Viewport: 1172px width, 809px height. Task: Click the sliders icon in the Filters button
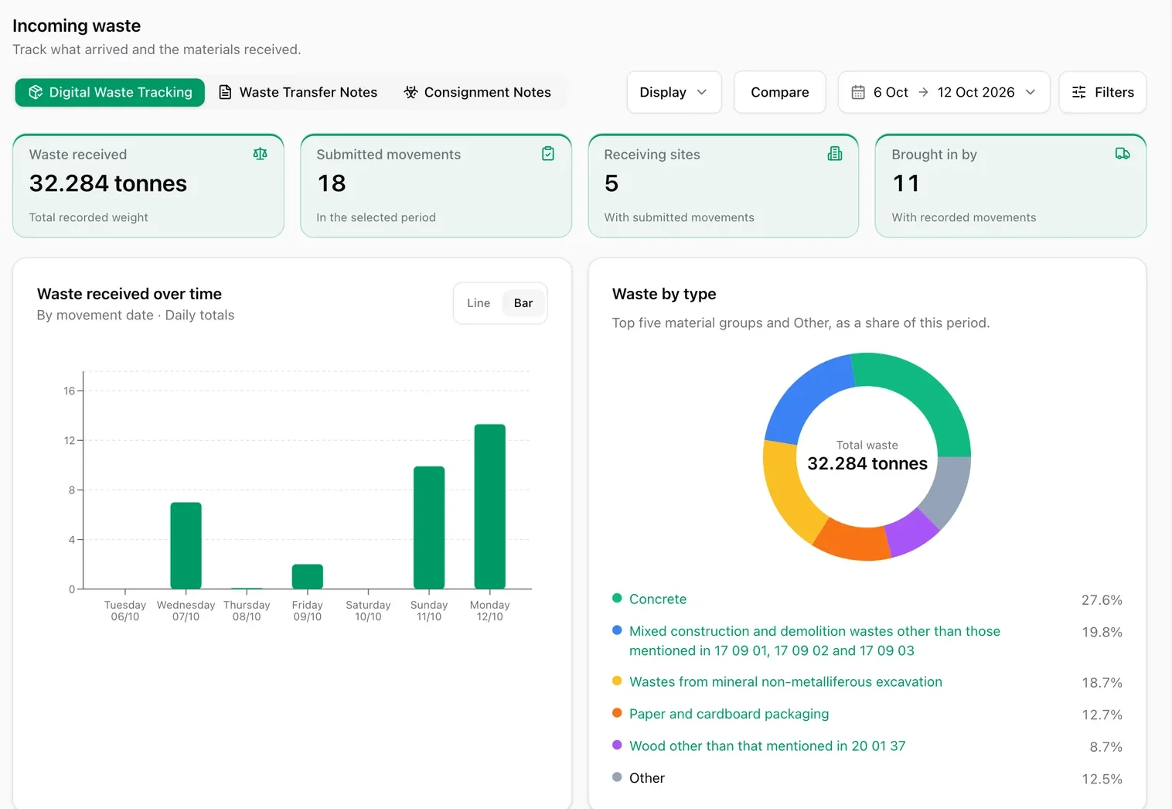1079,92
